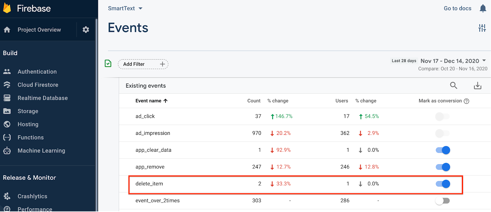Open the SmartText project dropdown
491x212 pixels.
pos(125,8)
